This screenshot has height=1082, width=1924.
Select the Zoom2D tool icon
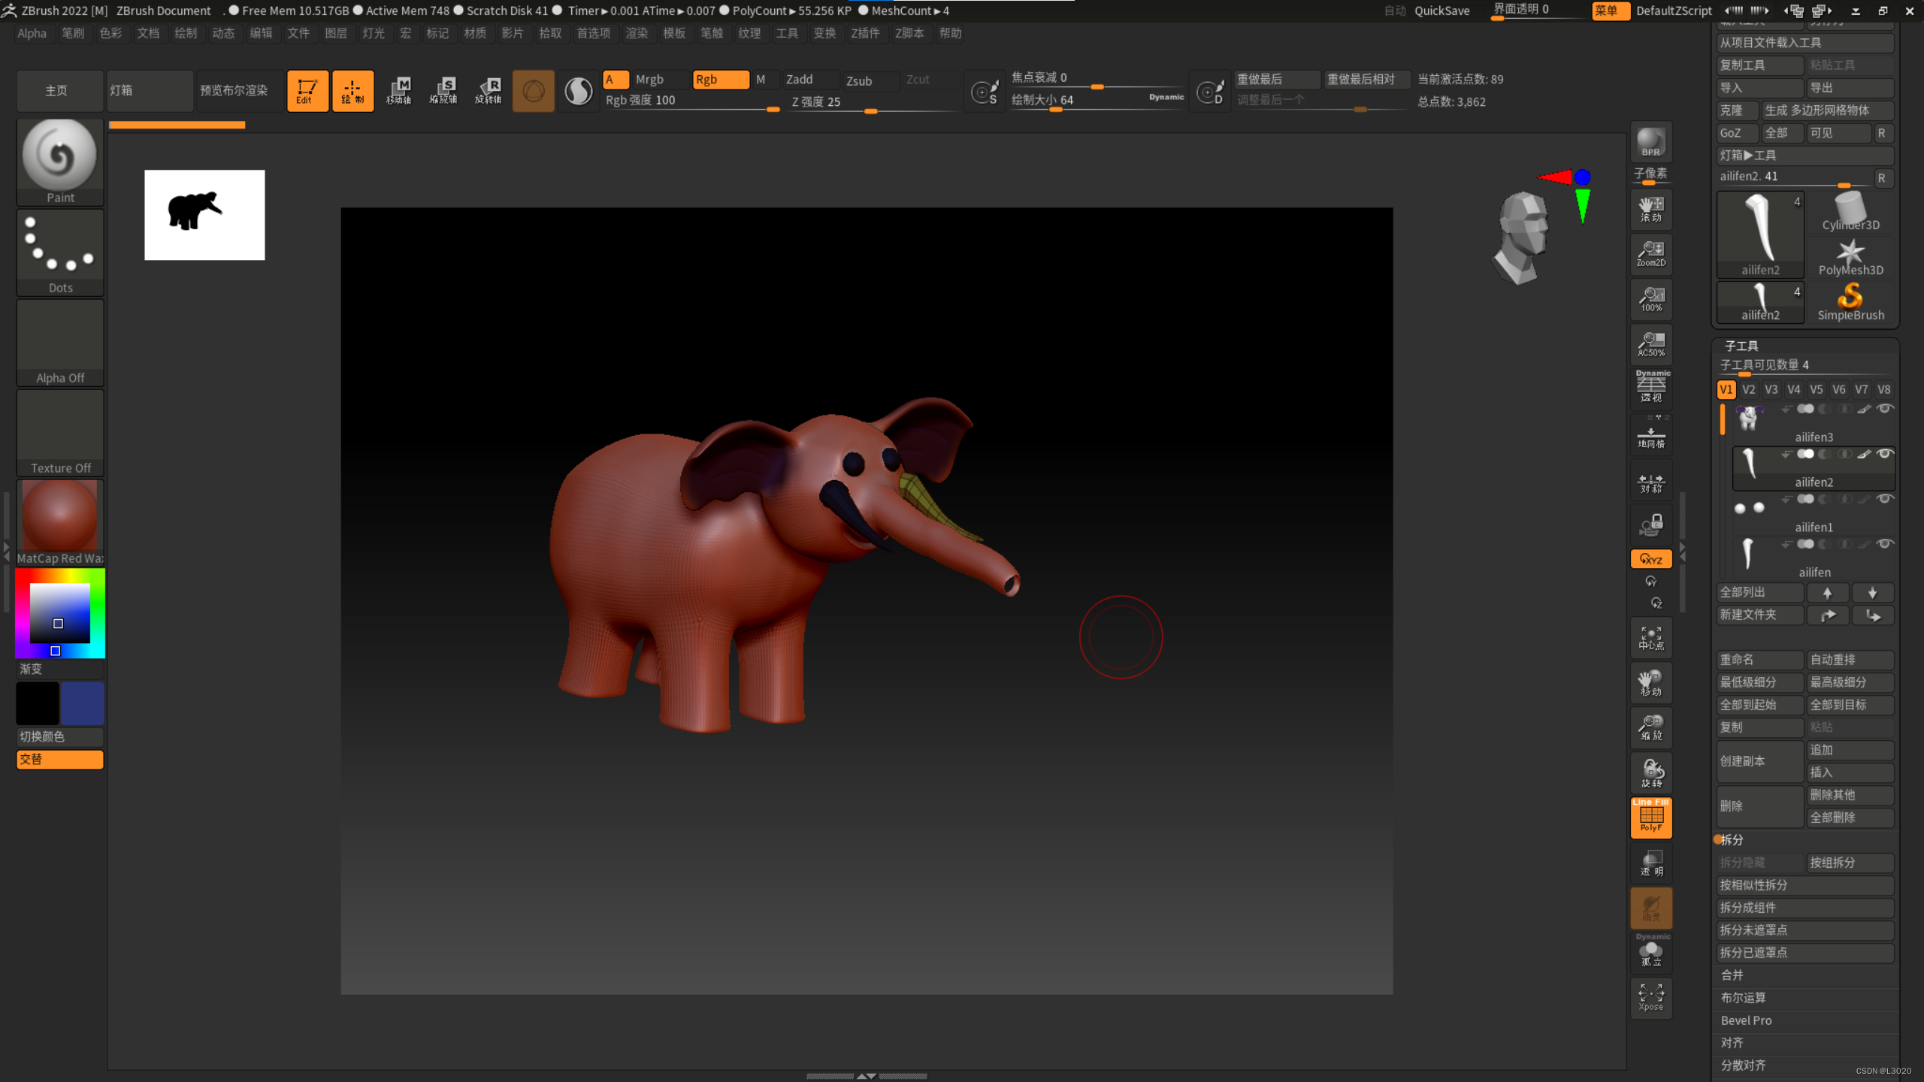coord(1650,253)
